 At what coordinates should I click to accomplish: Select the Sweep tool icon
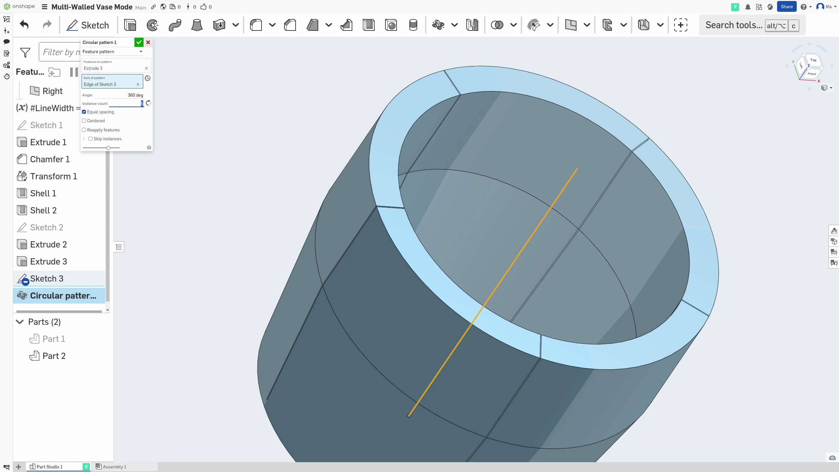click(x=175, y=25)
